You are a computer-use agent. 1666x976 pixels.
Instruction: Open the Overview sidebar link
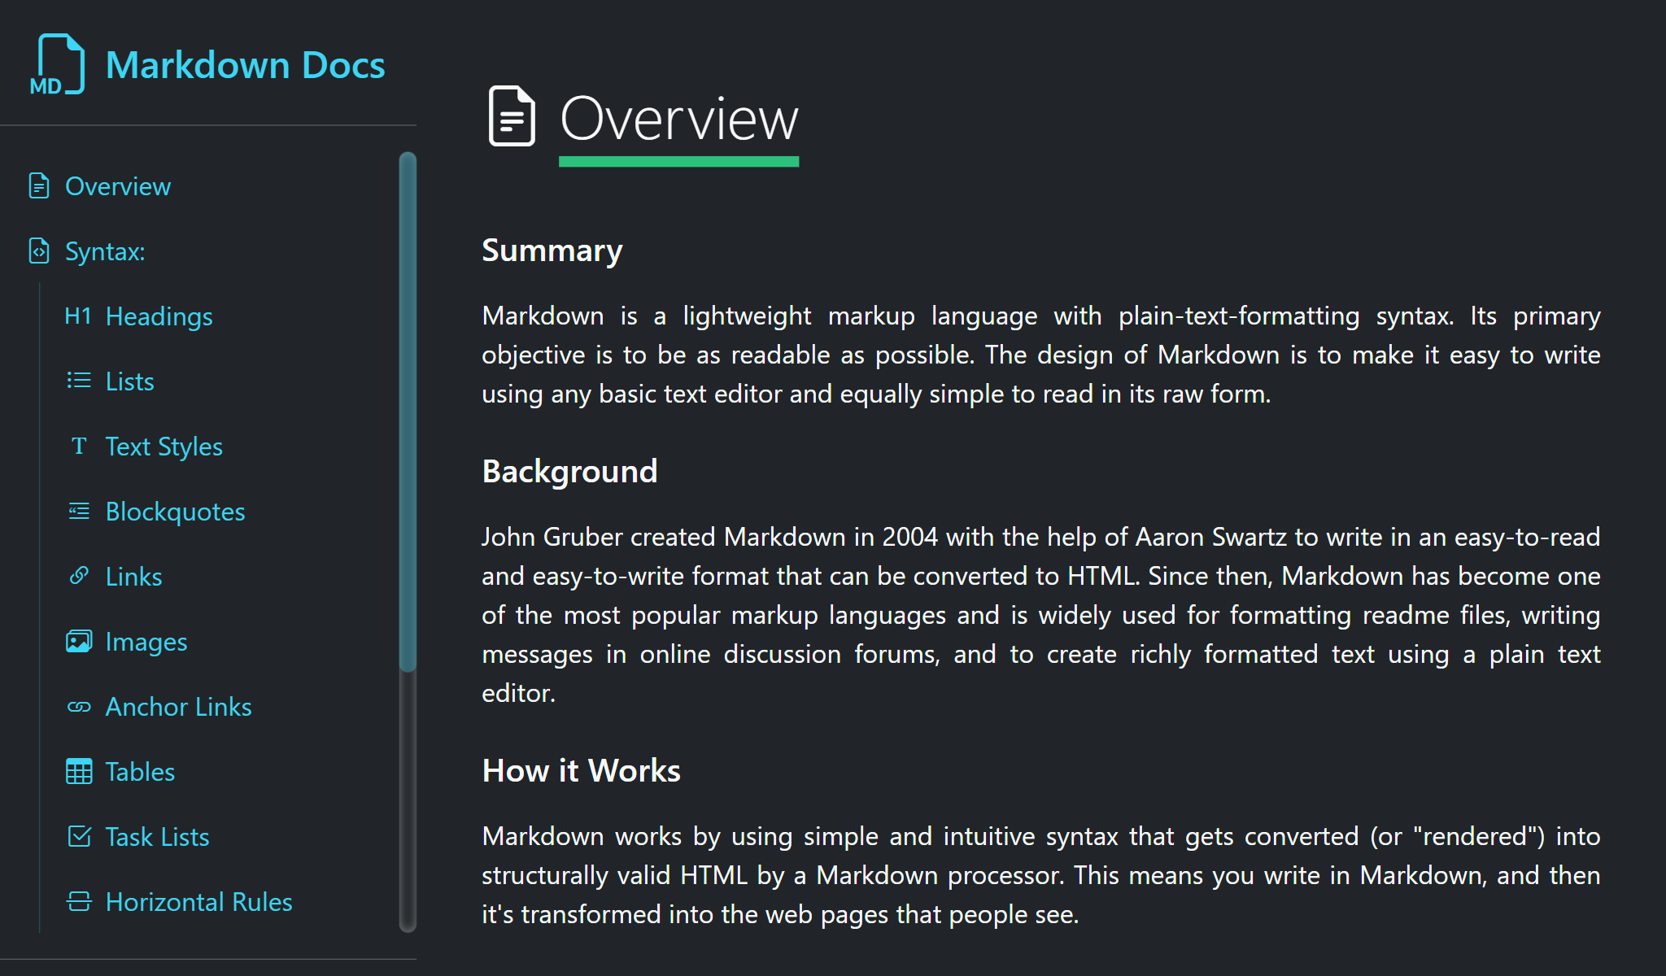[118, 186]
